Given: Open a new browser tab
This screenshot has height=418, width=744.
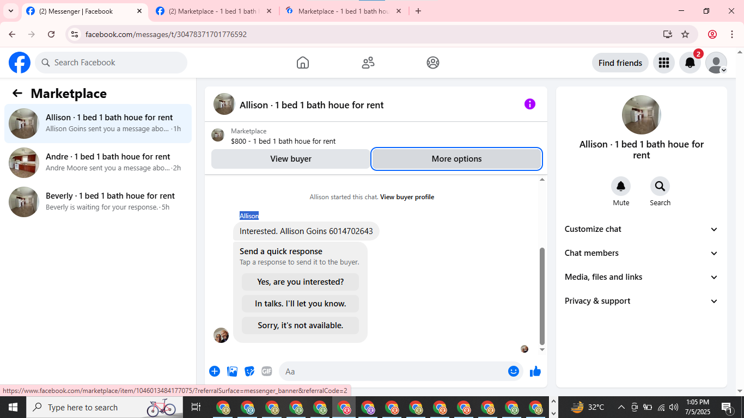Looking at the screenshot, I should (418, 11).
